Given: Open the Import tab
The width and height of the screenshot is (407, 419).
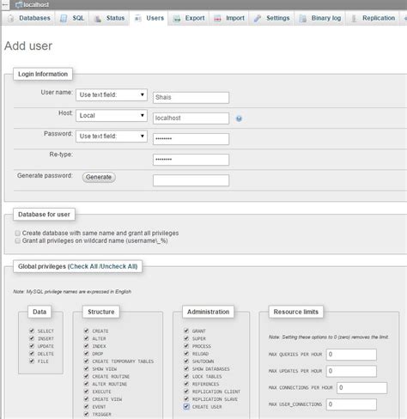Looking at the screenshot, I should pos(229,18).
